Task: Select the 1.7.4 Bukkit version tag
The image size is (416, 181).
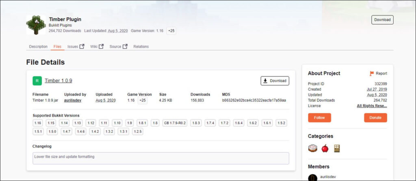Action: pos(210,123)
